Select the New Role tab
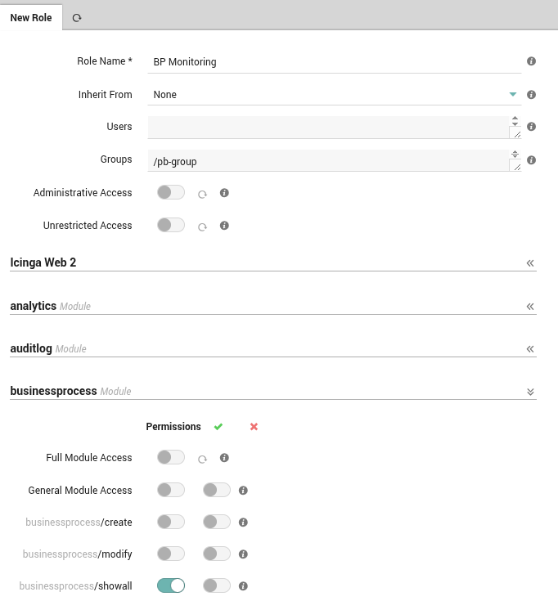Screen dimensions: 558x610 31,18
